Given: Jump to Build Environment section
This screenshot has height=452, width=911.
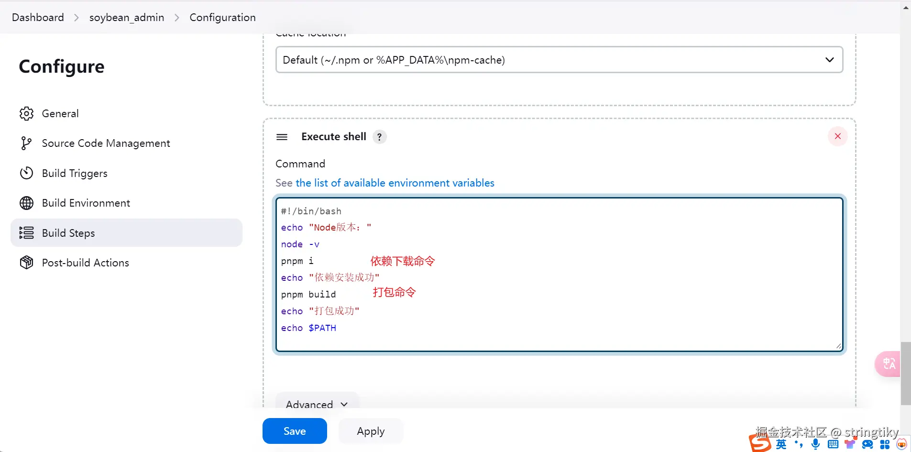Looking at the screenshot, I should point(126,203).
